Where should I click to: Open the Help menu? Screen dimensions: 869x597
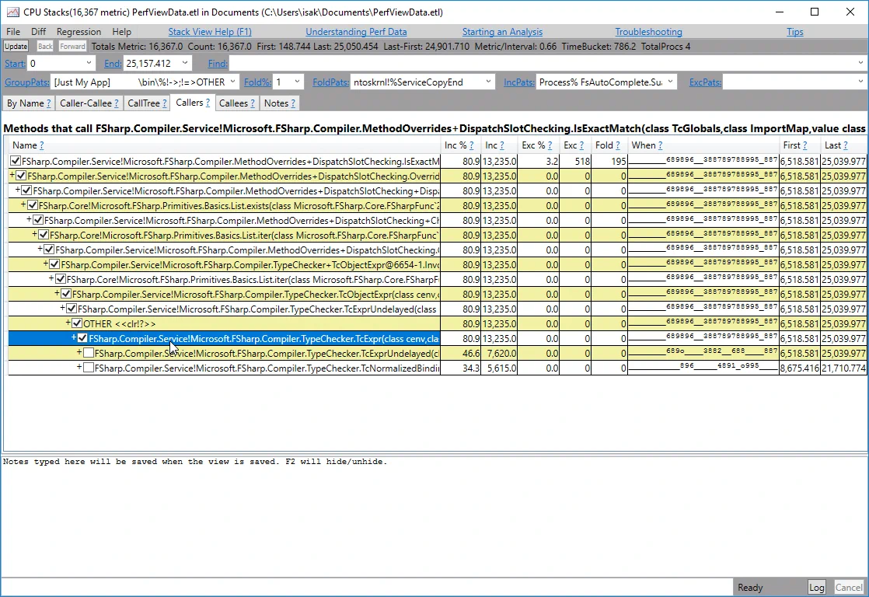tap(121, 32)
